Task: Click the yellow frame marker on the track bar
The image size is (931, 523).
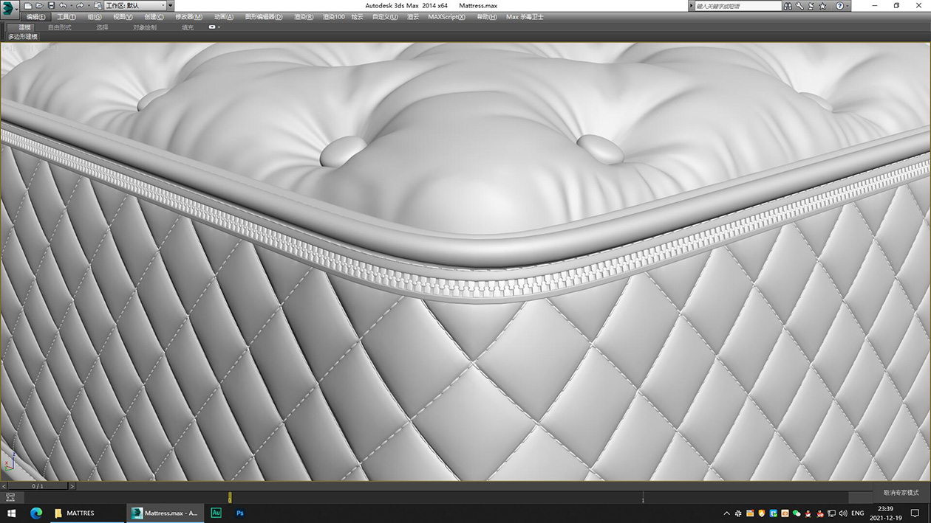Action: click(x=230, y=498)
